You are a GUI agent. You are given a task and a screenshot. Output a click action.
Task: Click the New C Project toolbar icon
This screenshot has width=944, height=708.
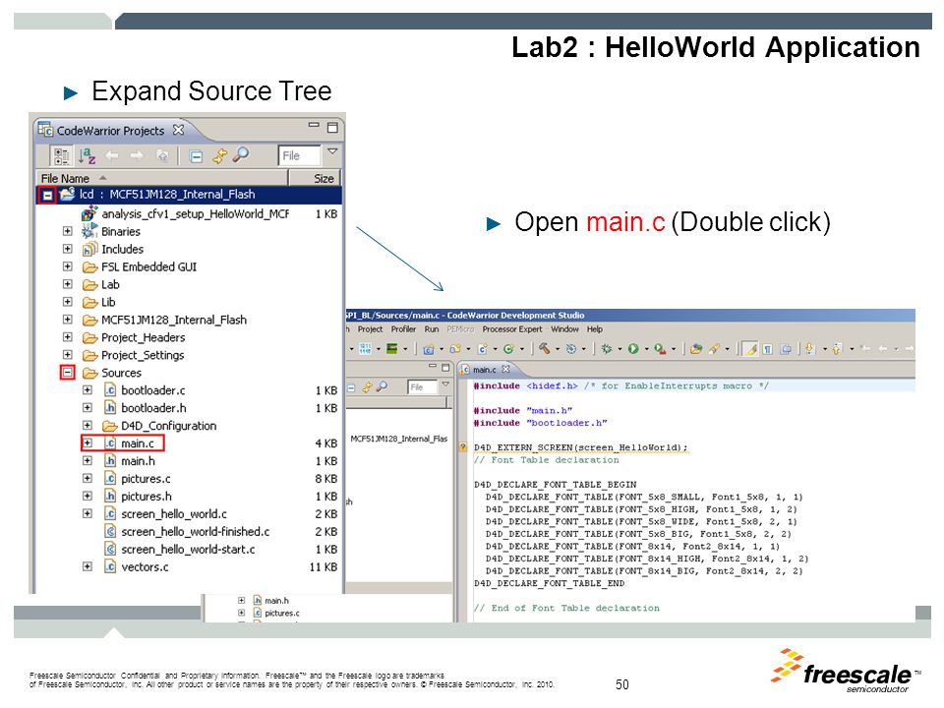[x=429, y=348]
